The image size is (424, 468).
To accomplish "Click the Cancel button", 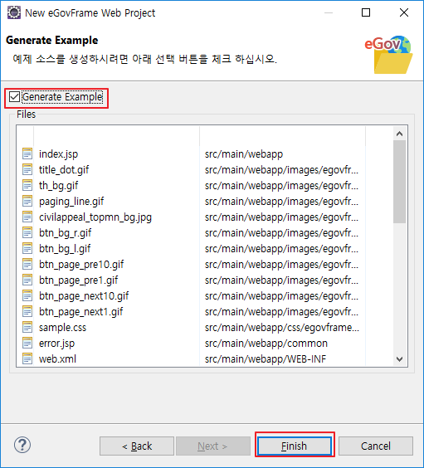I will click(376, 446).
